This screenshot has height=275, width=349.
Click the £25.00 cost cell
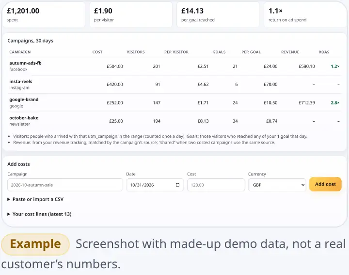tap(116, 121)
